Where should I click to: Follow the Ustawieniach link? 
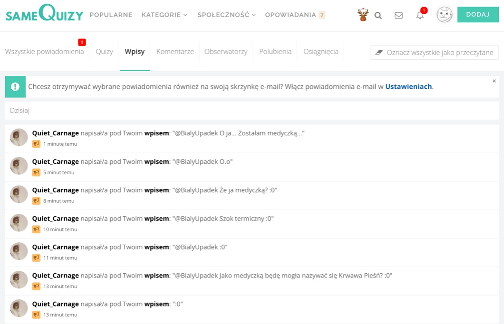click(408, 87)
